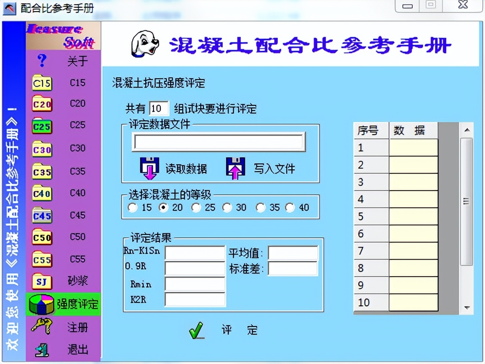
Task: Click the C20 sidebar menu entry
Action: pyautogui.click(x=41, y=104)
